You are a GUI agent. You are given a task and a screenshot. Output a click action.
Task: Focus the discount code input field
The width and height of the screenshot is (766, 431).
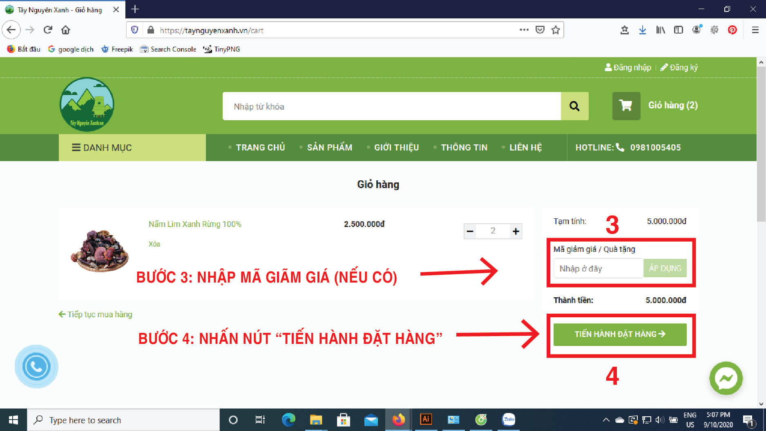[x=598, y=269]
